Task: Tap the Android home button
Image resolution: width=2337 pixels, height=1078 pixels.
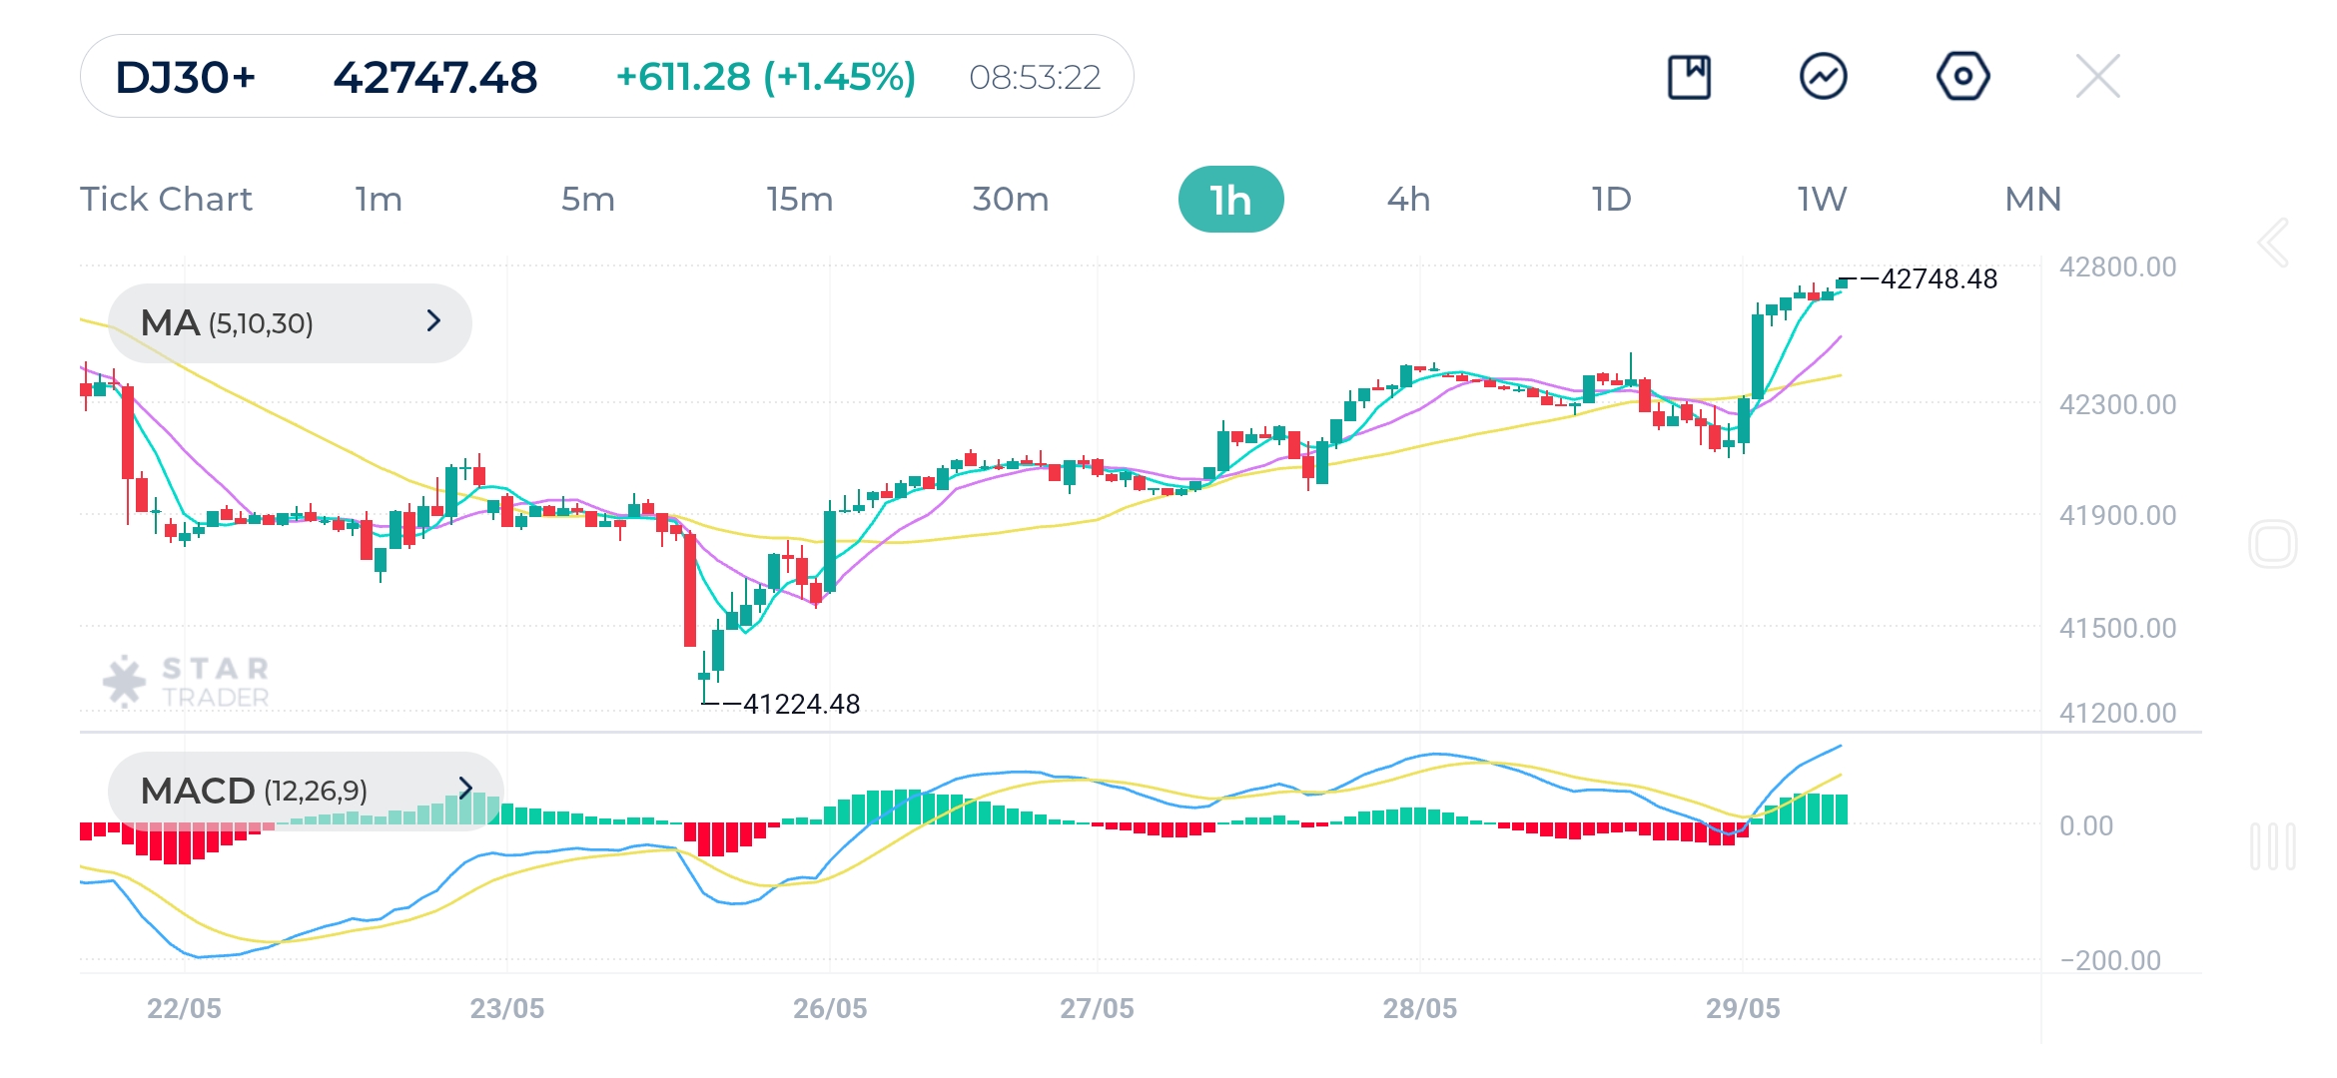Action: click(2273, 544)
